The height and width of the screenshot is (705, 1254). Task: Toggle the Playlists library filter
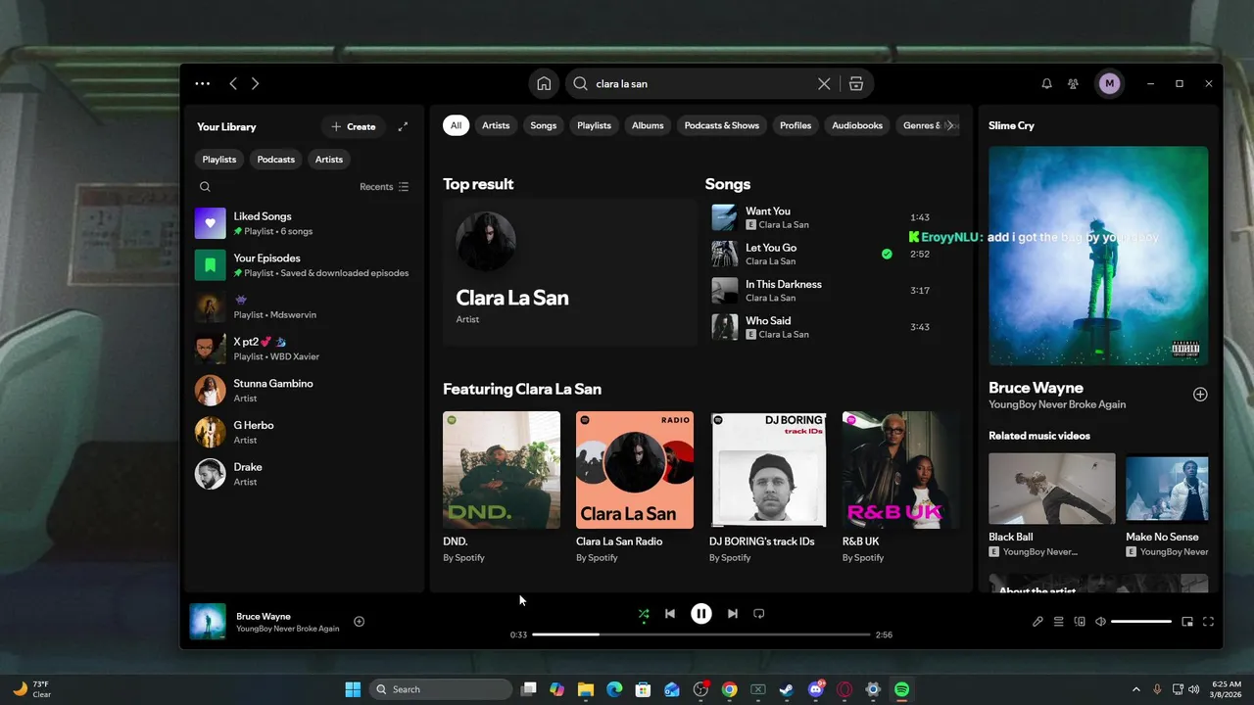tap(219, 160)
